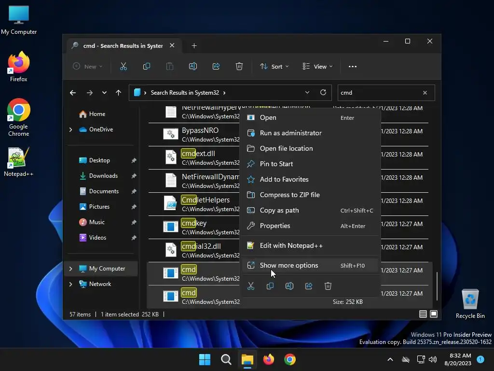Choose Run as administrator

pyautogui.click(x=310, y=133)
